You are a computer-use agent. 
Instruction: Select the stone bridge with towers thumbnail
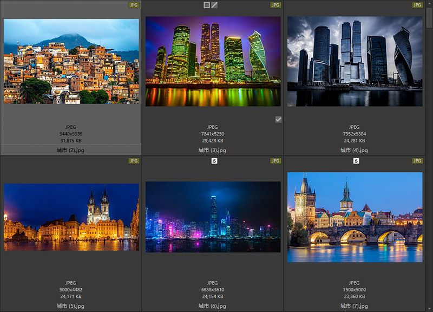coord(355,217)
